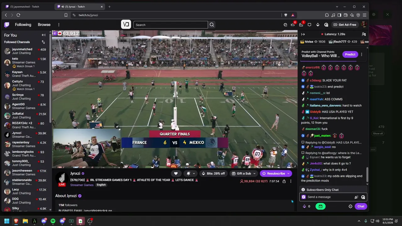402x226 pixels.
Task: Open the browser tab search chevron
Action: (337, 7)
